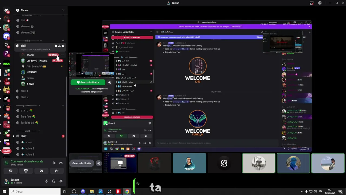The height and width of the screenshot is (195, 346).
Task: Toggle screen sharing in voice panel
Action: (x=26, y=171)
